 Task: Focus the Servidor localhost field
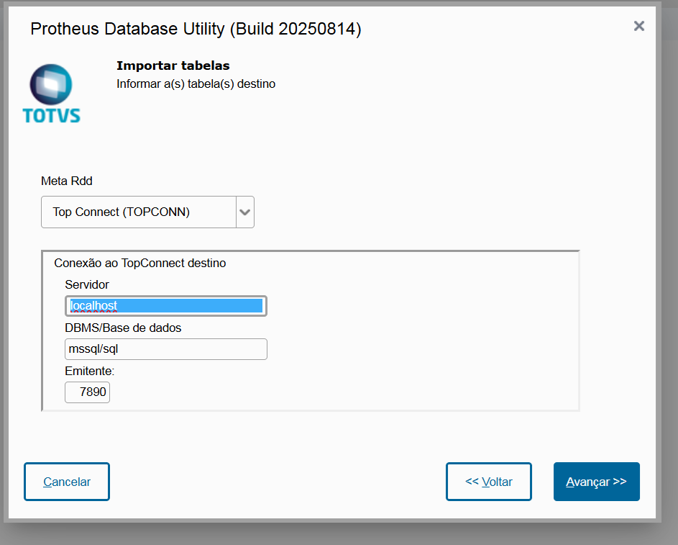click(166, 306)
